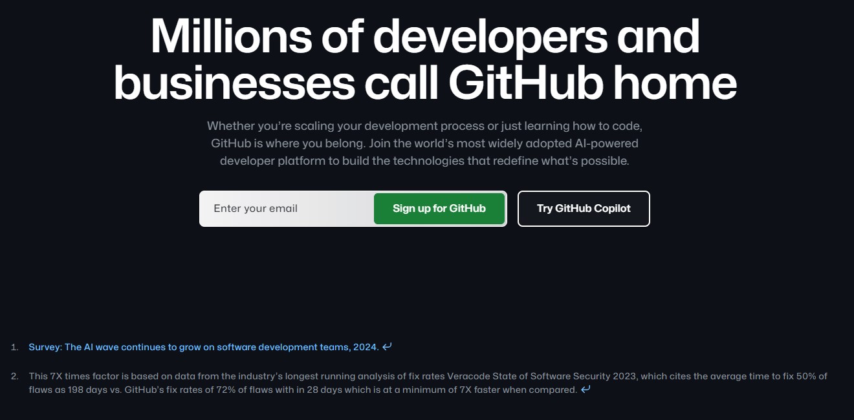The height and width of the screenshot is (420, 854).
Task: Click the Try GitHub Copilot button
Action: 584,209
